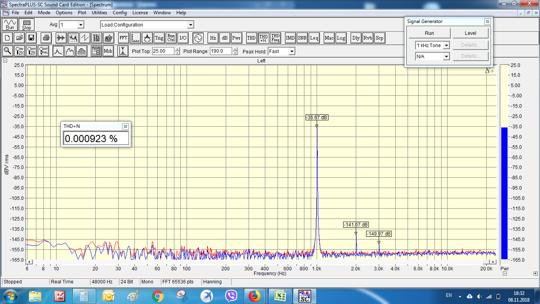Open Trigger settings (Trig)
Image resolution: width=540 pixels, height=304 pixels.
(x=159, y=38)
